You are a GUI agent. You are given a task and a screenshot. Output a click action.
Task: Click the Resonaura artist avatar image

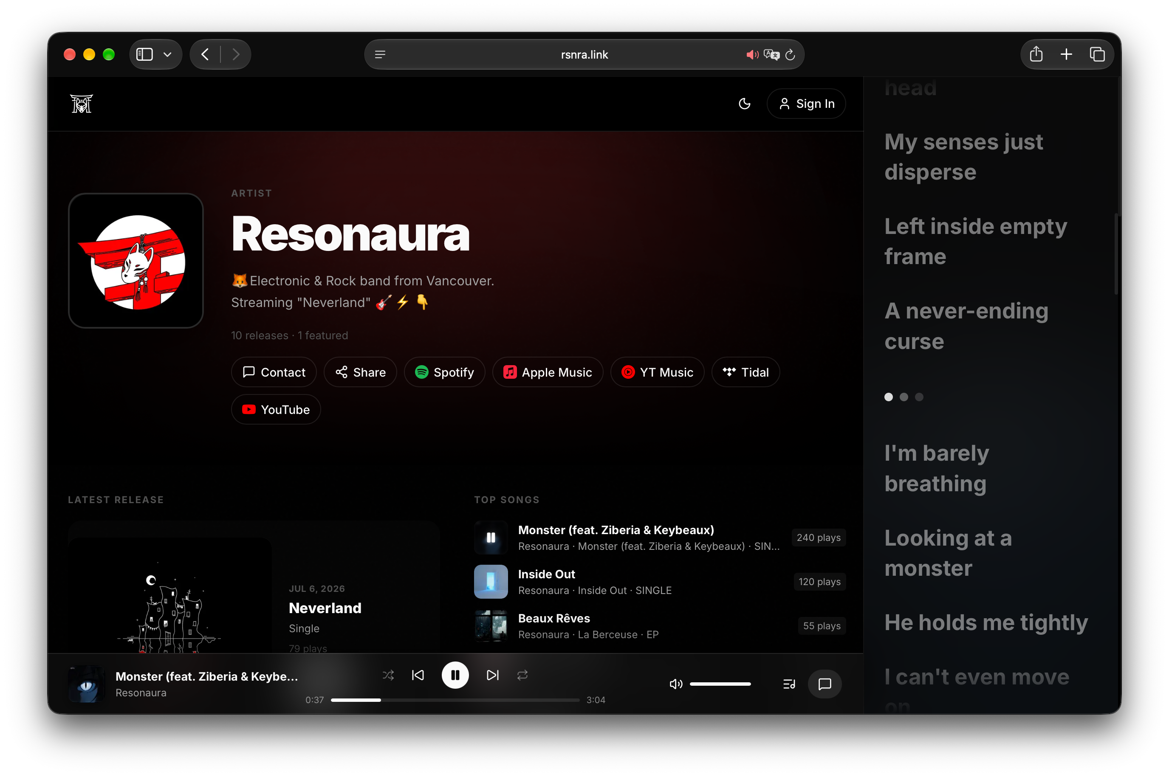pos(136,261)
